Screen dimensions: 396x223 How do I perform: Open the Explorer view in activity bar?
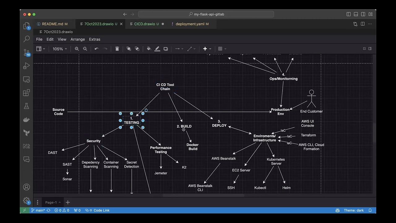tap(27, 26)
